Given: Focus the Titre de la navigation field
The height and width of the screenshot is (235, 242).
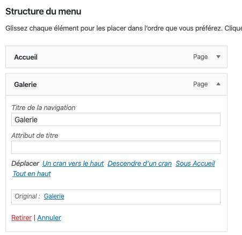Looking at the screenshot, I should tap(116, 120).
